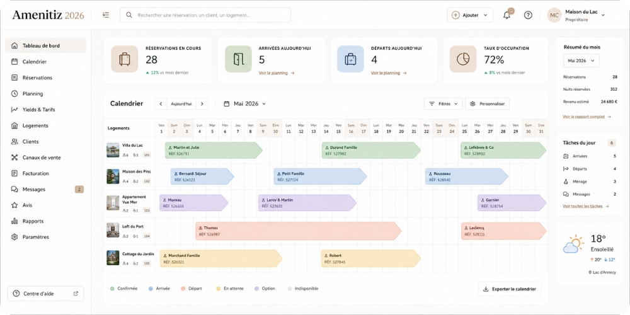Click the Rapports bar chart icon
Image resolution: width=630 pixels, height=315 pixels.
coord(14,221)
